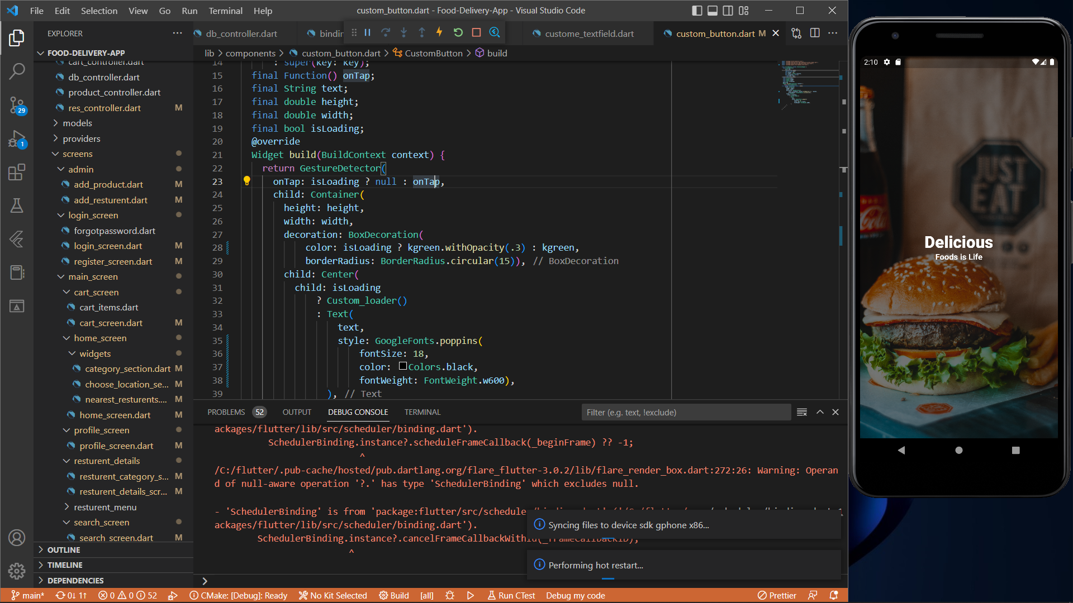Trigger a hot reload with the lightning icon
The width and height of the screenshot is (1073, 603).
(440, 32)
